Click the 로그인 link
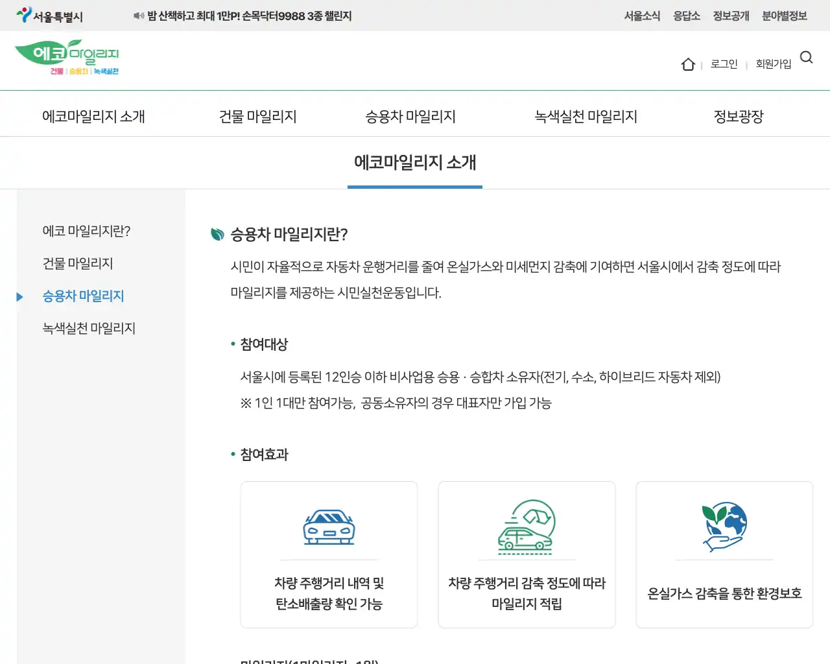 [x=724, y=64]
